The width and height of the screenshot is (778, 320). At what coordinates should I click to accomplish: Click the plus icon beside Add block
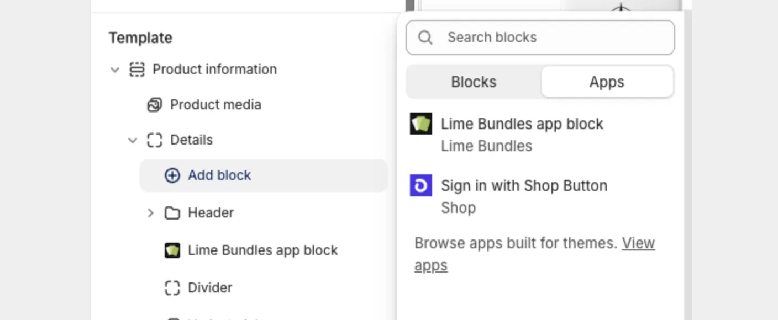point(172,175)
